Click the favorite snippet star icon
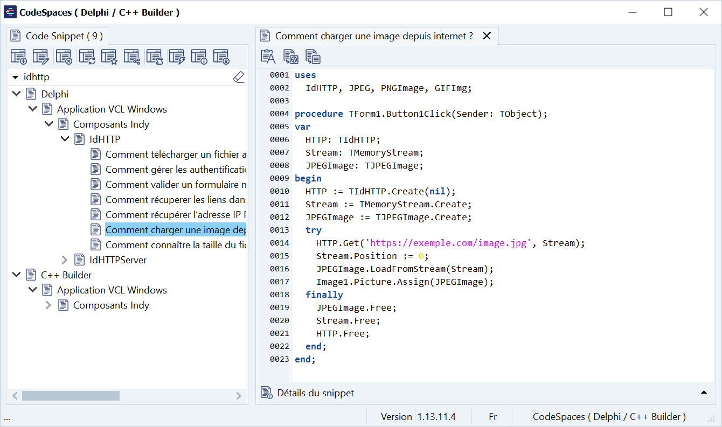The height and width of the screenshot is (427, 722). [109, 57]
